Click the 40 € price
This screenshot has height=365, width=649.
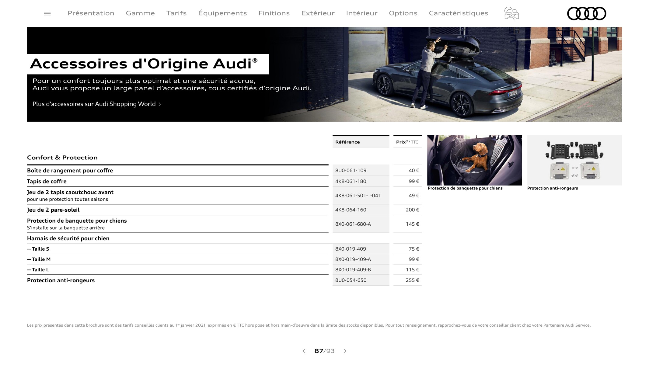click(414, 171)
